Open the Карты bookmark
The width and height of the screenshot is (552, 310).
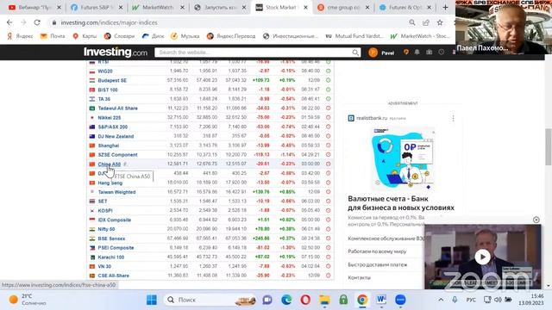tap(85, 36)
